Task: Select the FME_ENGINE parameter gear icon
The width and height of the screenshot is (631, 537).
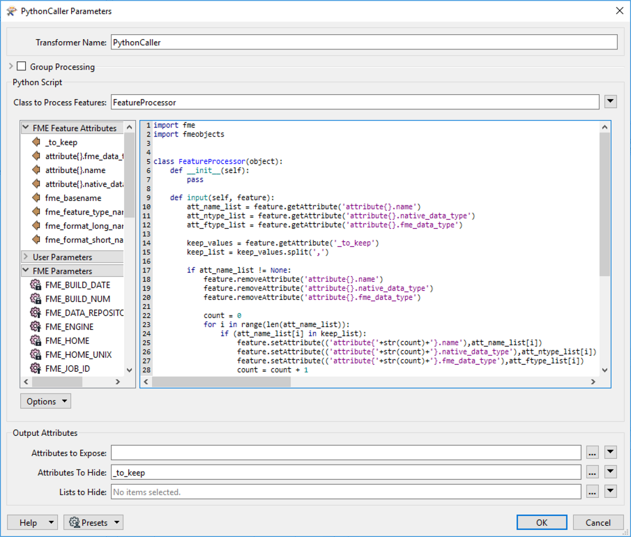Action: click(x=35, y=326)
